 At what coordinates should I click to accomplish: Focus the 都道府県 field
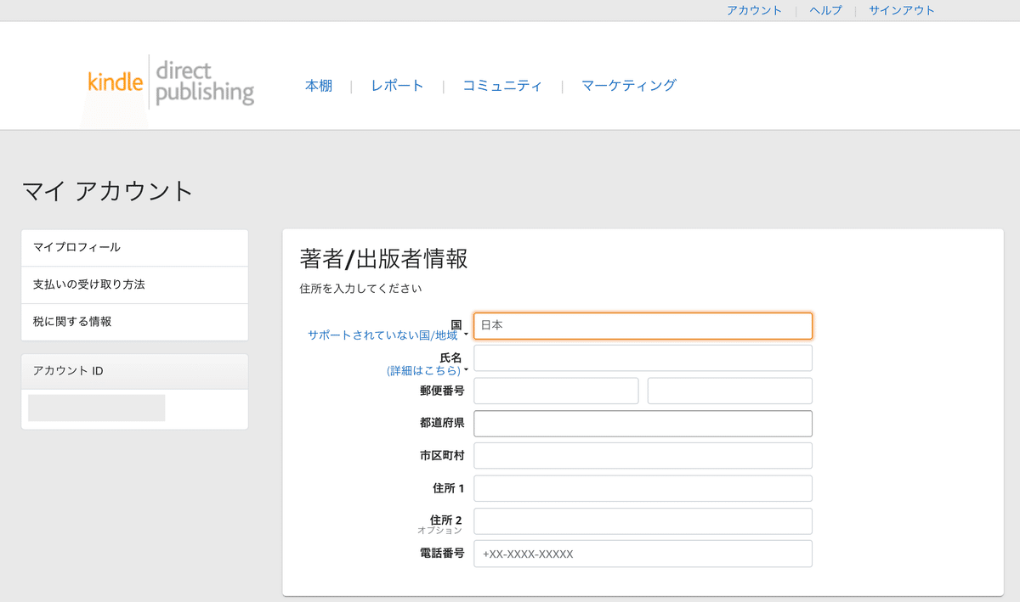[x=643, y=423]
